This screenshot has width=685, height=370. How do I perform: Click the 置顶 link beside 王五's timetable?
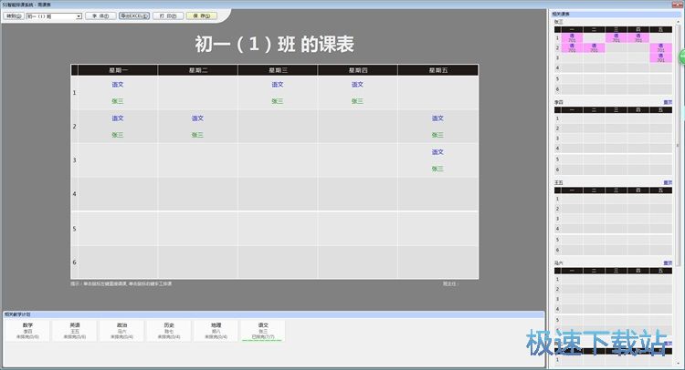[668, 182]
